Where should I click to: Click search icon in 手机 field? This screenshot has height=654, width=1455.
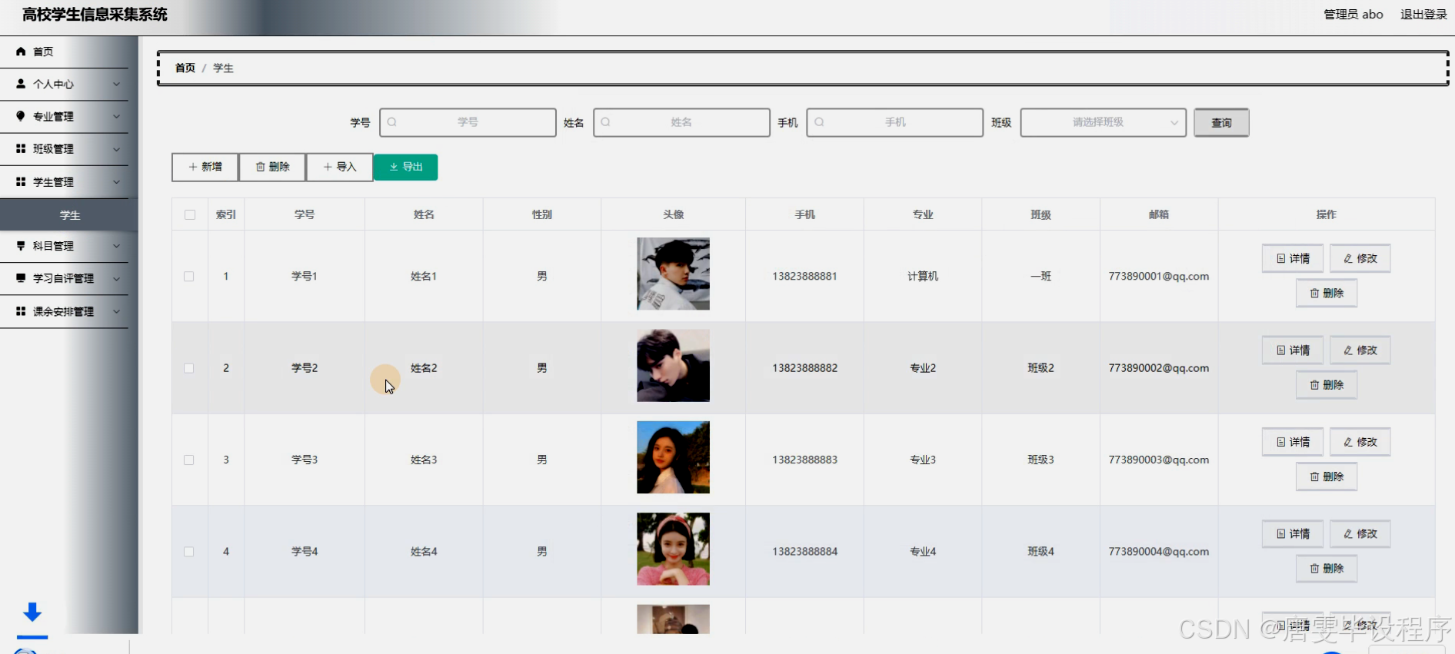819,122
